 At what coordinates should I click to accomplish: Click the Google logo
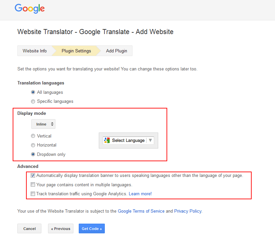(x=29, y=9)
